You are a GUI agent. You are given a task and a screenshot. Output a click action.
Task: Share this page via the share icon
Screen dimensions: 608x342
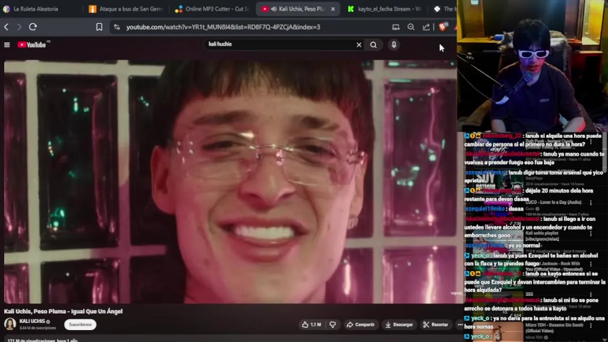426,27
